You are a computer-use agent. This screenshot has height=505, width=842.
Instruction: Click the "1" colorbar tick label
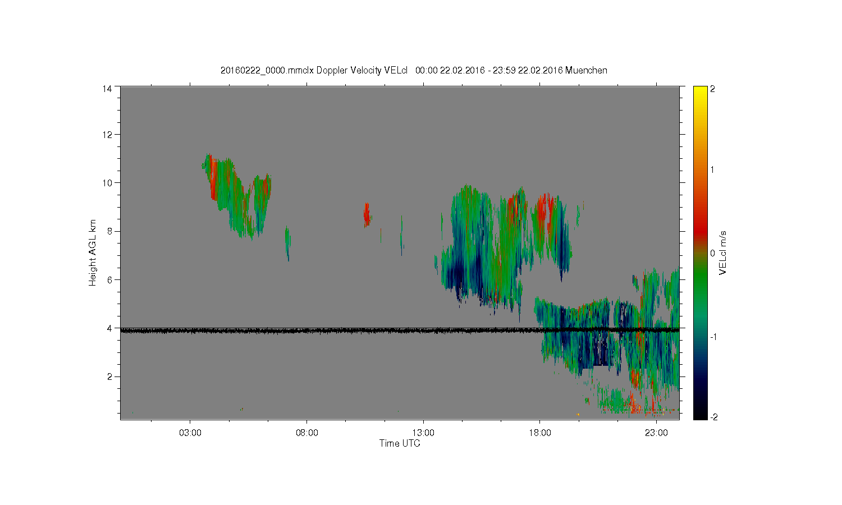click(713, 170)
